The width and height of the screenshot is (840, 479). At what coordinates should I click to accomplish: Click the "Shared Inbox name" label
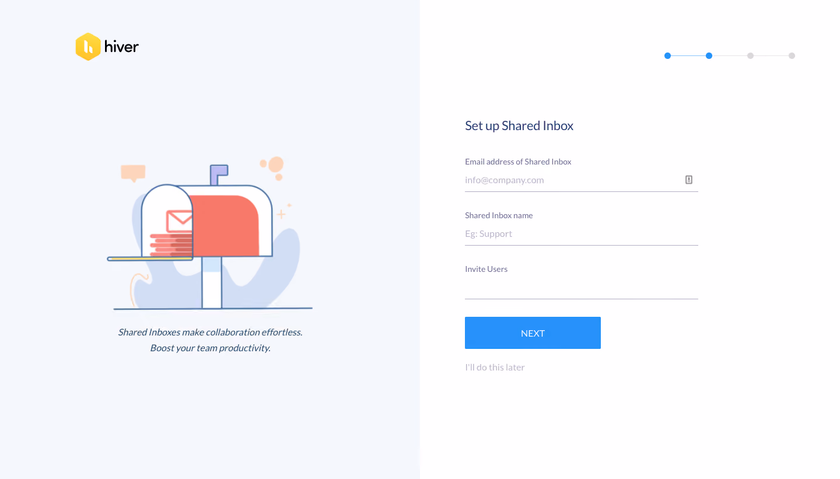(499, 215)
